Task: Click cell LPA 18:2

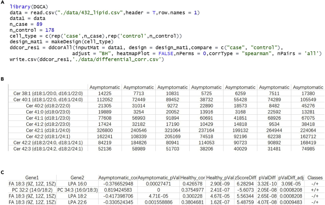Action: pos(77,196)
